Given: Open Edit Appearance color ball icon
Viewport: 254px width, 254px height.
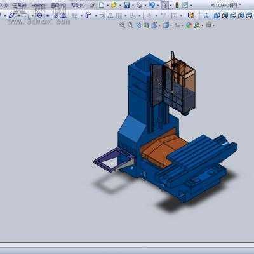Looking at the screenshot, I should (189, 25).
